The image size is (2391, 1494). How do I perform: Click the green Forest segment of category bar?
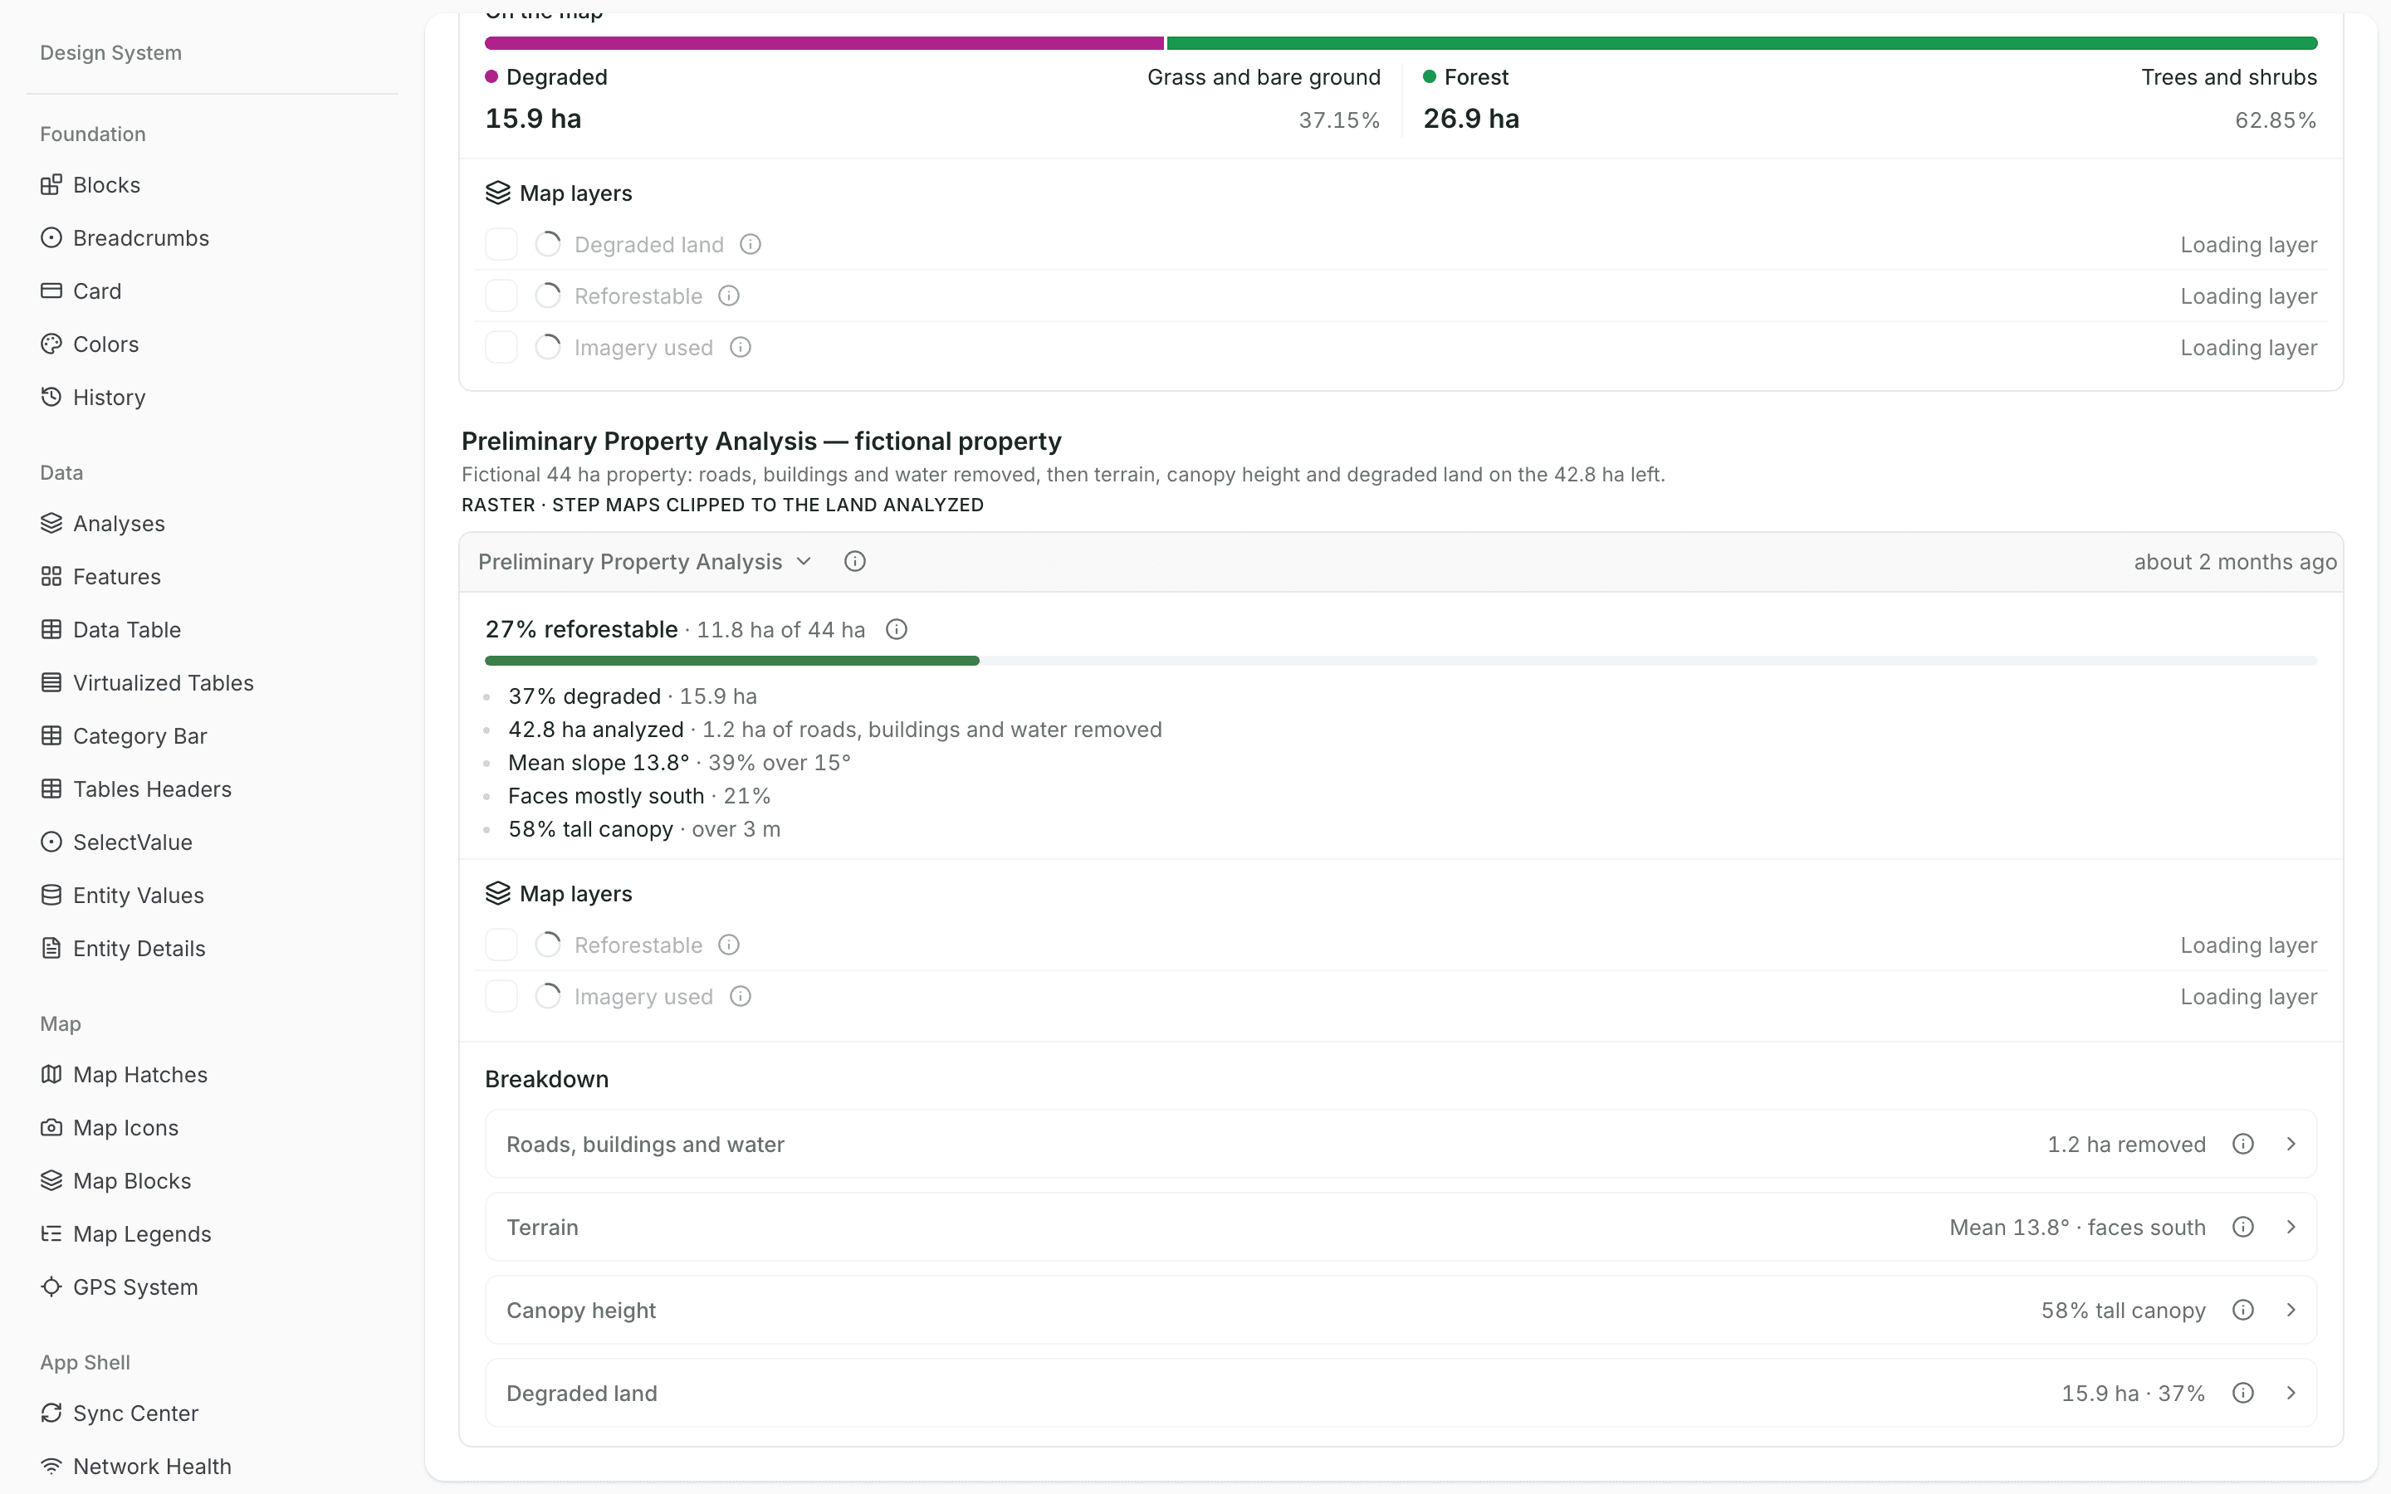tap(1742, 43)
